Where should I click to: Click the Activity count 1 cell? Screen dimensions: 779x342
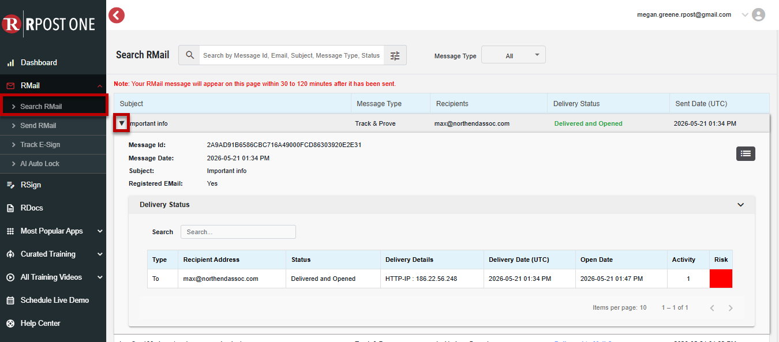tap(688, 279)
